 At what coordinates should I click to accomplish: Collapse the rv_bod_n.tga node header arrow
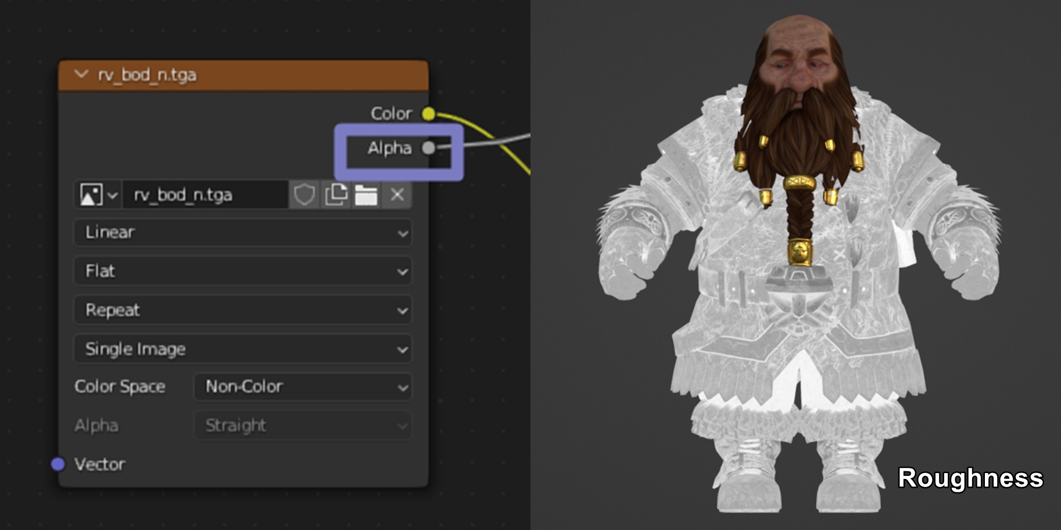[x=81, y=74]
